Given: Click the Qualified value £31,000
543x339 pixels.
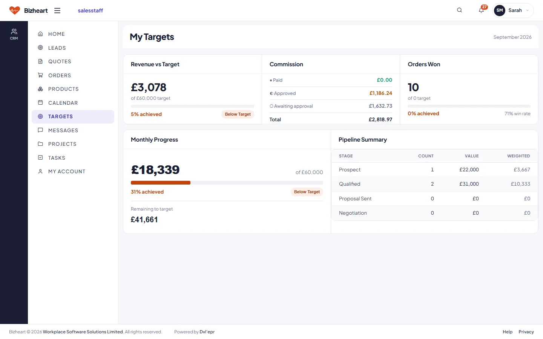Looking at the screenshot, I should pos(469,184).
